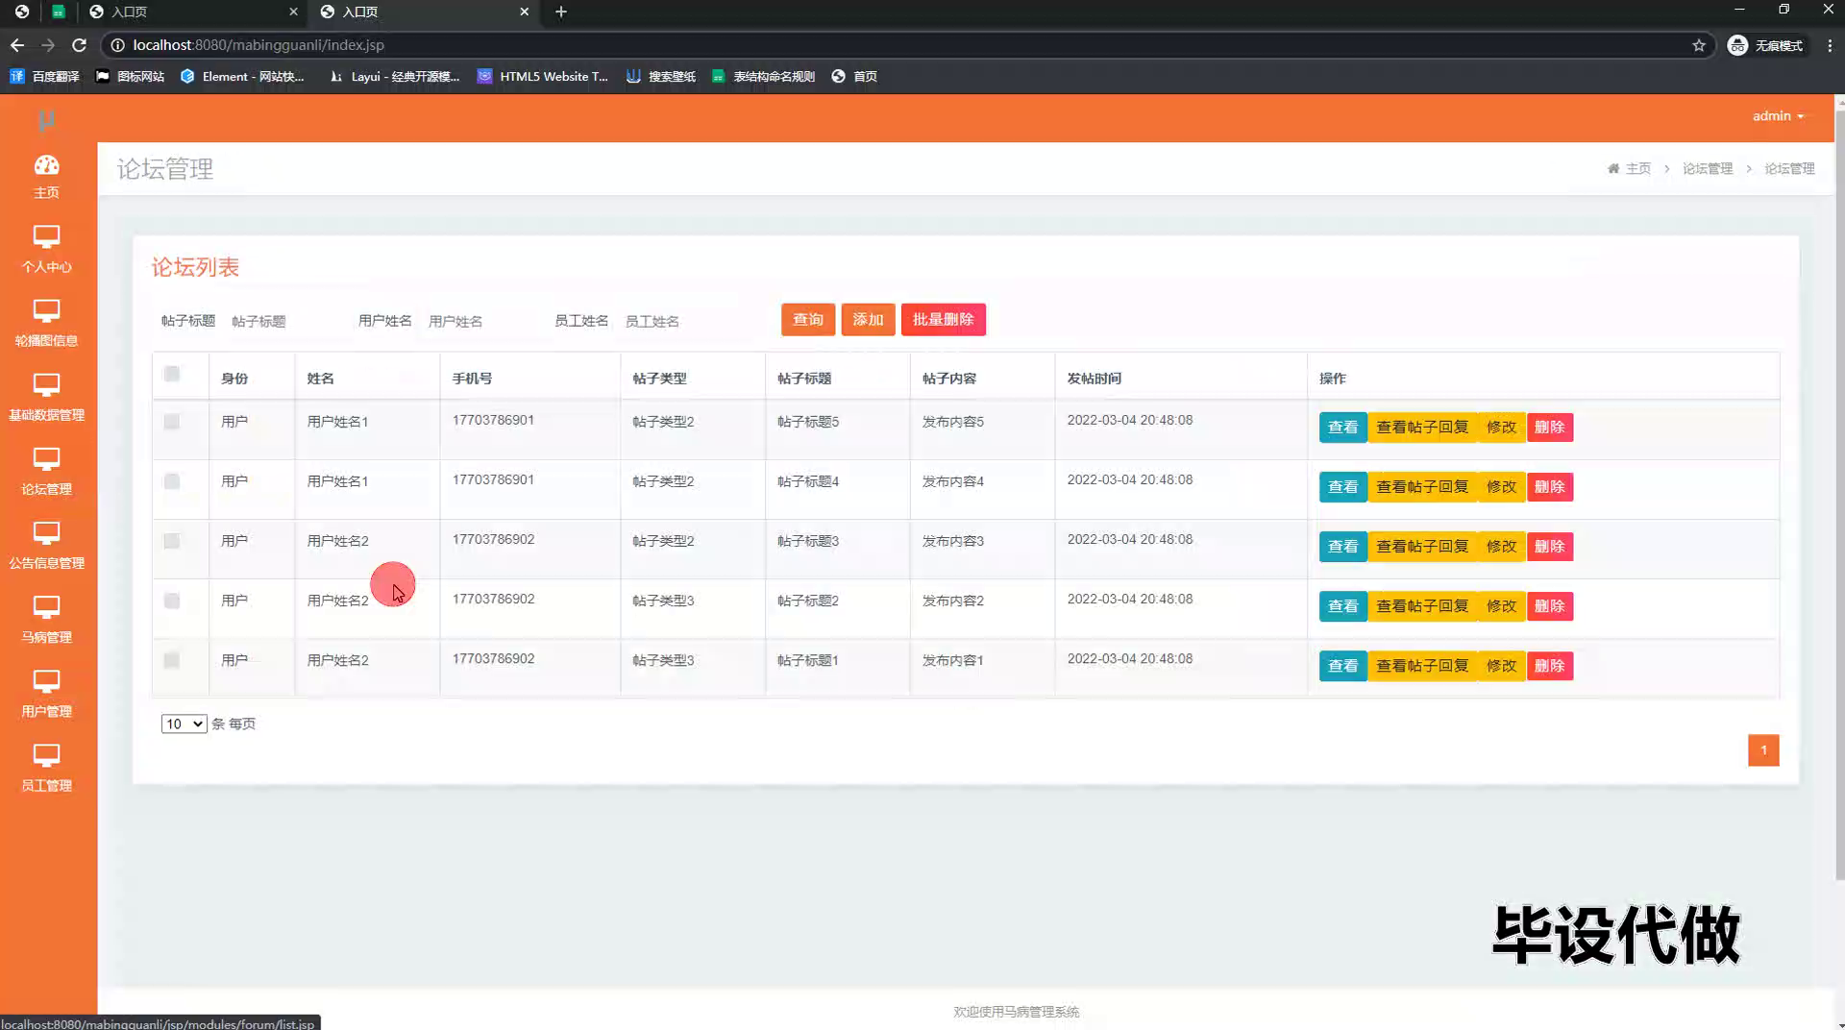Screen dimensions: 1845x1030
Task: Focus the 帖子标题 search field
Action: [x=285, y=321]
